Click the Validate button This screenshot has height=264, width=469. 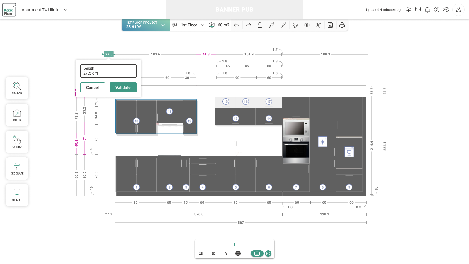coord(123,87)
